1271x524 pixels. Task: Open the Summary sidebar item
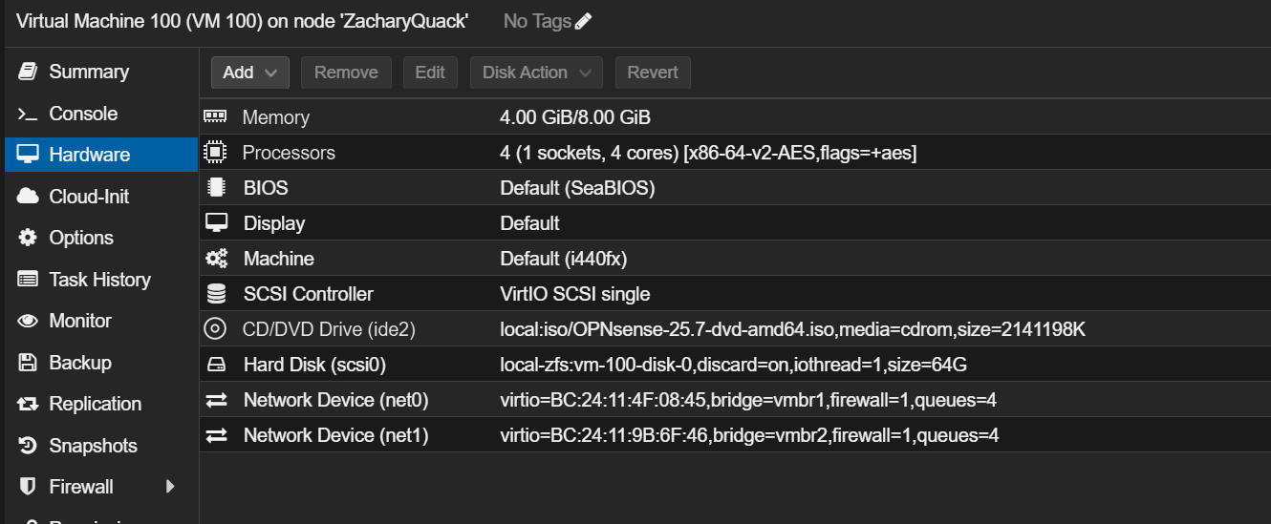click(88, 72)
